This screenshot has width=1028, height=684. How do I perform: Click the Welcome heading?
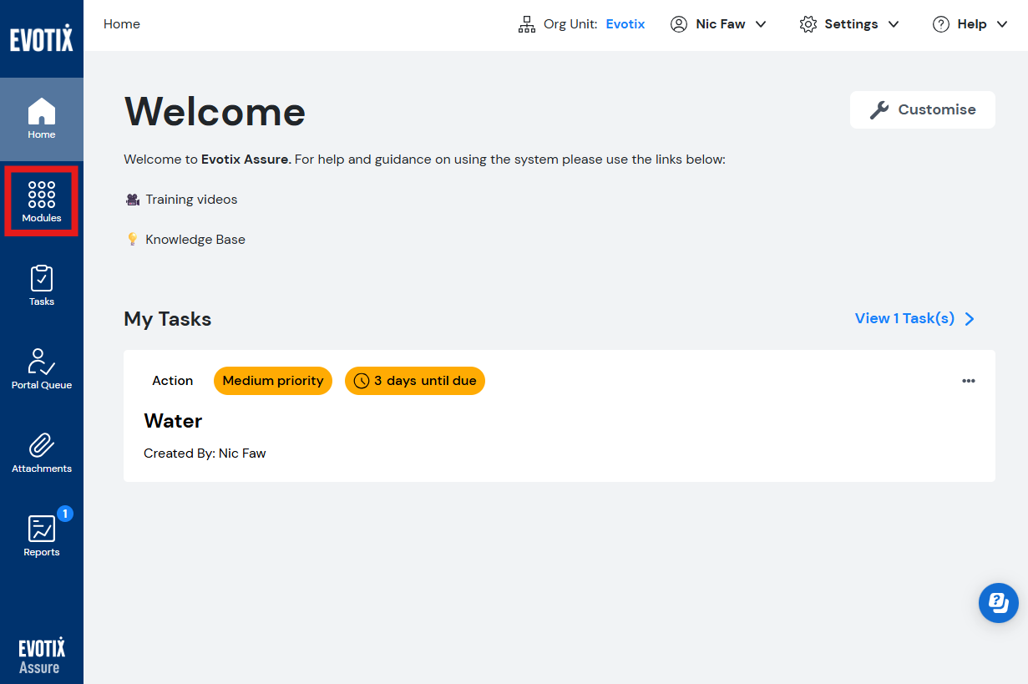[215, 111]
